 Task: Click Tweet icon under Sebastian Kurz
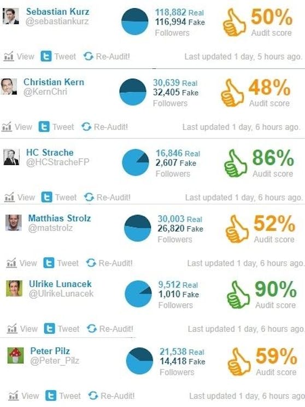click(x=46, y=56)
